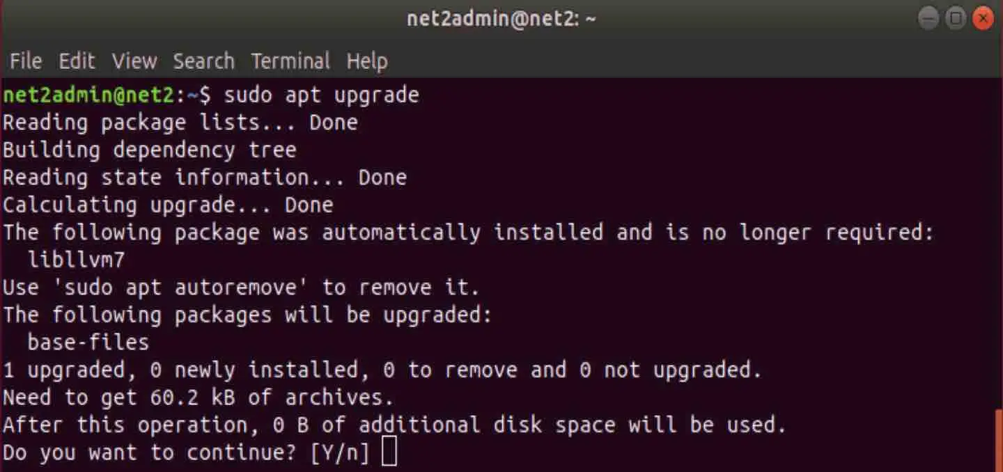Screen dimensions: 1003x472
Task: Open the File menu
Action: click(26, 61)
